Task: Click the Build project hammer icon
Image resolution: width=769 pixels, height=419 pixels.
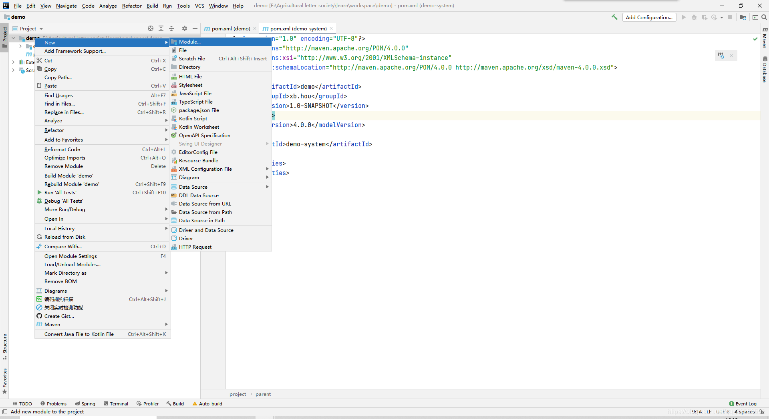Action: tap(614, 17)
